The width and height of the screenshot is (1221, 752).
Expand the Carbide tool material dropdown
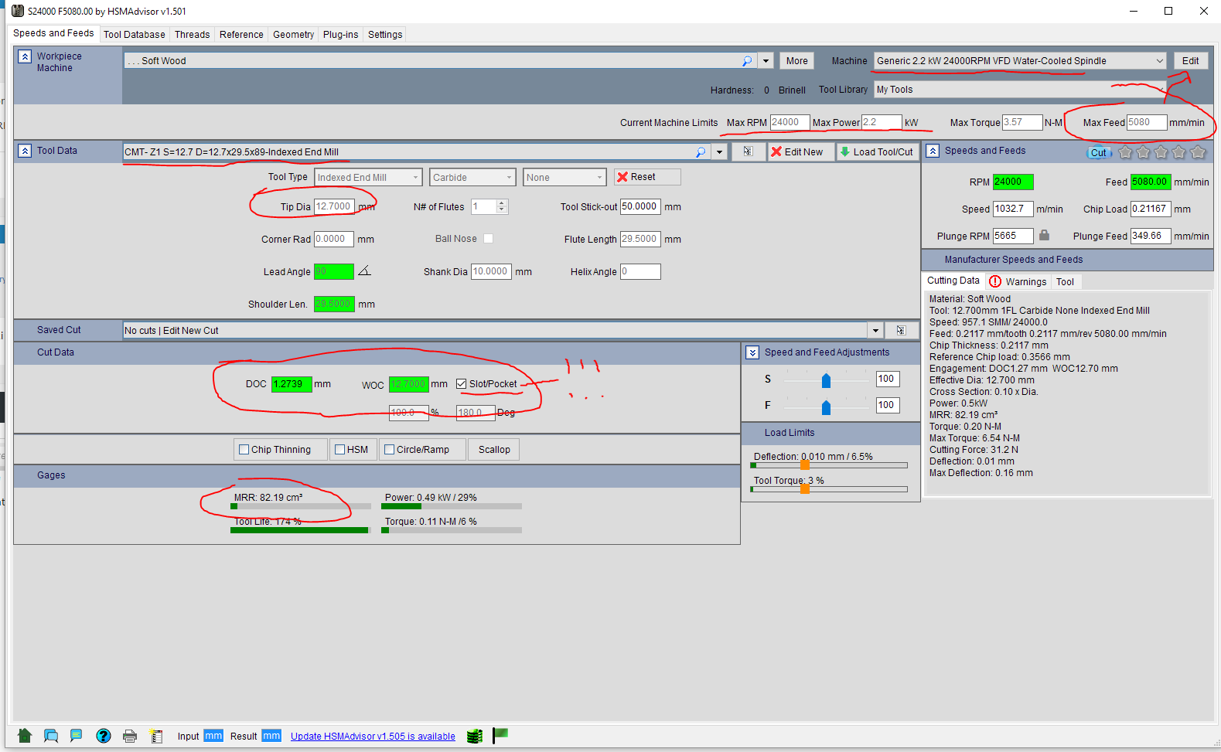click(509, 178)
